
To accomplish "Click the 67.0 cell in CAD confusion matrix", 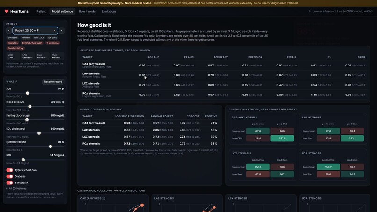I will (258, 131).
